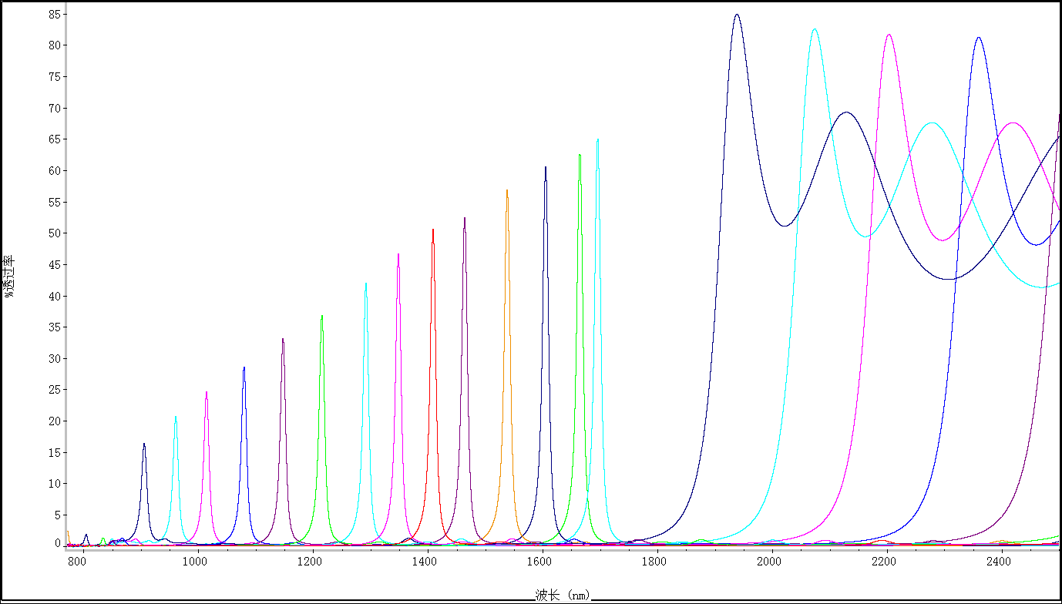Click the 波长 (nm) x-axis title
The height and width of the screenshot is (604, 1062).
coord(563,595)
